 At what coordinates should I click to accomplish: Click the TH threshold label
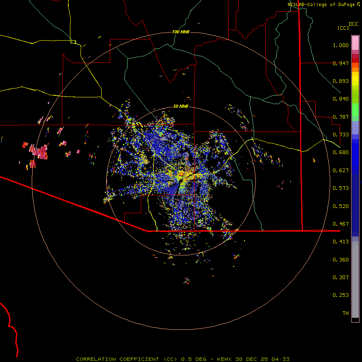[x=346, y=313]
